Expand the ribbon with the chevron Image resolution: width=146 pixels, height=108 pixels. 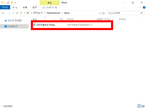(x=140, y=8)
